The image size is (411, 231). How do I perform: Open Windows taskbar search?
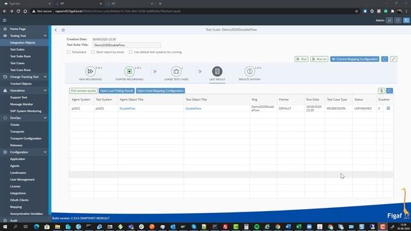point(15,227)
